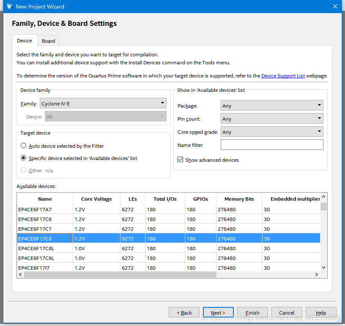
Task: Sort by the LEs column header
Action: pos(133,199)
